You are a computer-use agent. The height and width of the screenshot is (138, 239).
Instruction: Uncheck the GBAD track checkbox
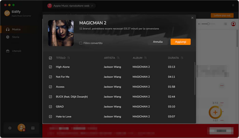point(51,107)
